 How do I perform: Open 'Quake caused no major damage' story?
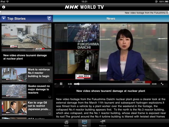pos(26,91)
